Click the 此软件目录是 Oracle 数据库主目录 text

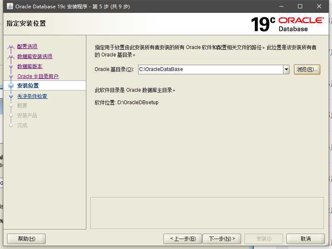click(x=135, y=90)
